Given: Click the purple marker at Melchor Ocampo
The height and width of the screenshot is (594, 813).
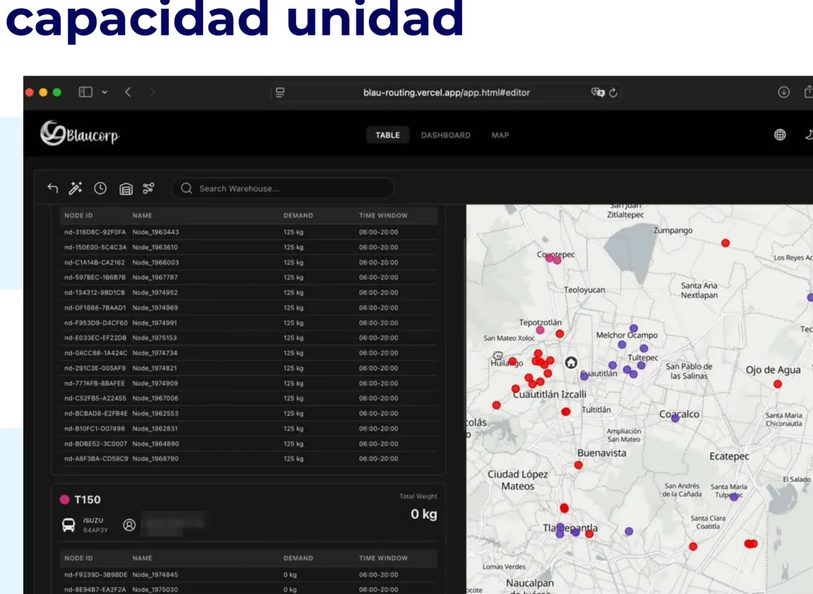Looking at the screenshot, I should point(634,328).
